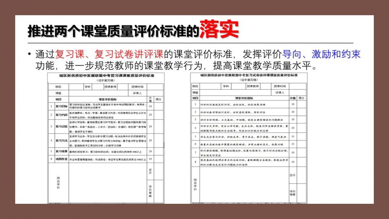This screenshot has width=389, height=219.
Task: Click the 复习效果 row label in left table
Action: (61, 151)
